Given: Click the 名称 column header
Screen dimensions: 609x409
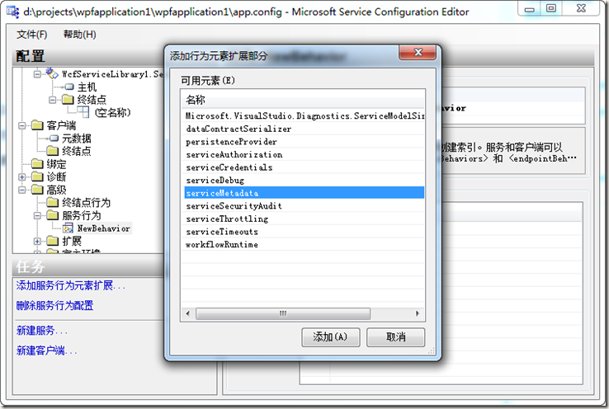Looking at the screenshot, I should (x=304, y=100).
